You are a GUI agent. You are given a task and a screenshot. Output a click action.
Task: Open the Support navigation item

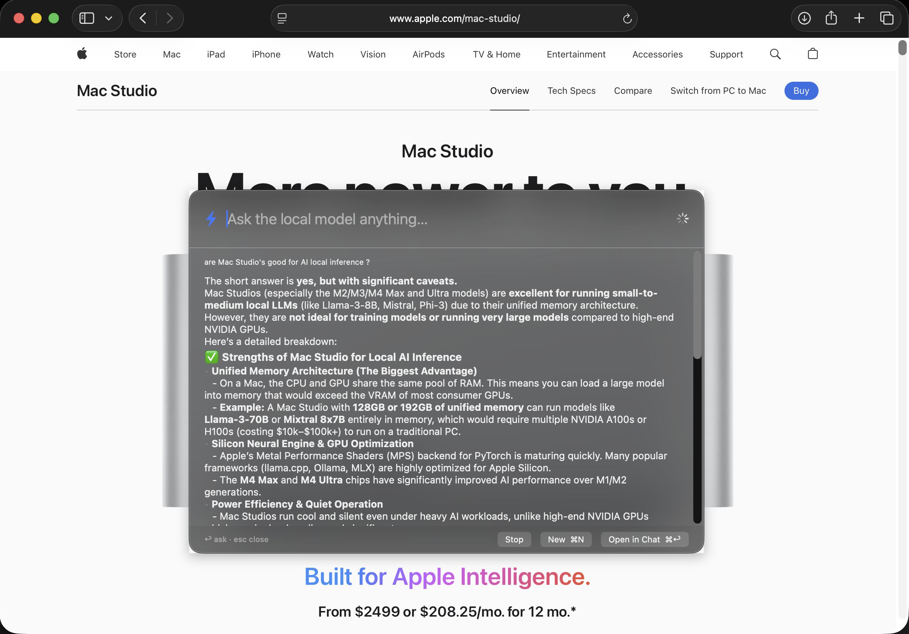pos(726,54)
